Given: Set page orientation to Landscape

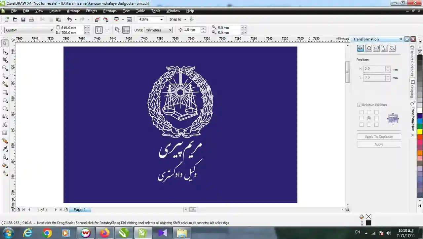Looking at the screenshot, I should 107,30.
